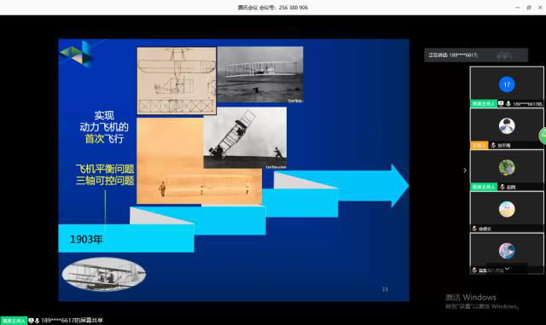Restore window using title bar button

click(529, 8)
